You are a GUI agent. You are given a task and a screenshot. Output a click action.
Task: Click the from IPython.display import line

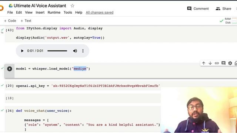tap(59, 28)
